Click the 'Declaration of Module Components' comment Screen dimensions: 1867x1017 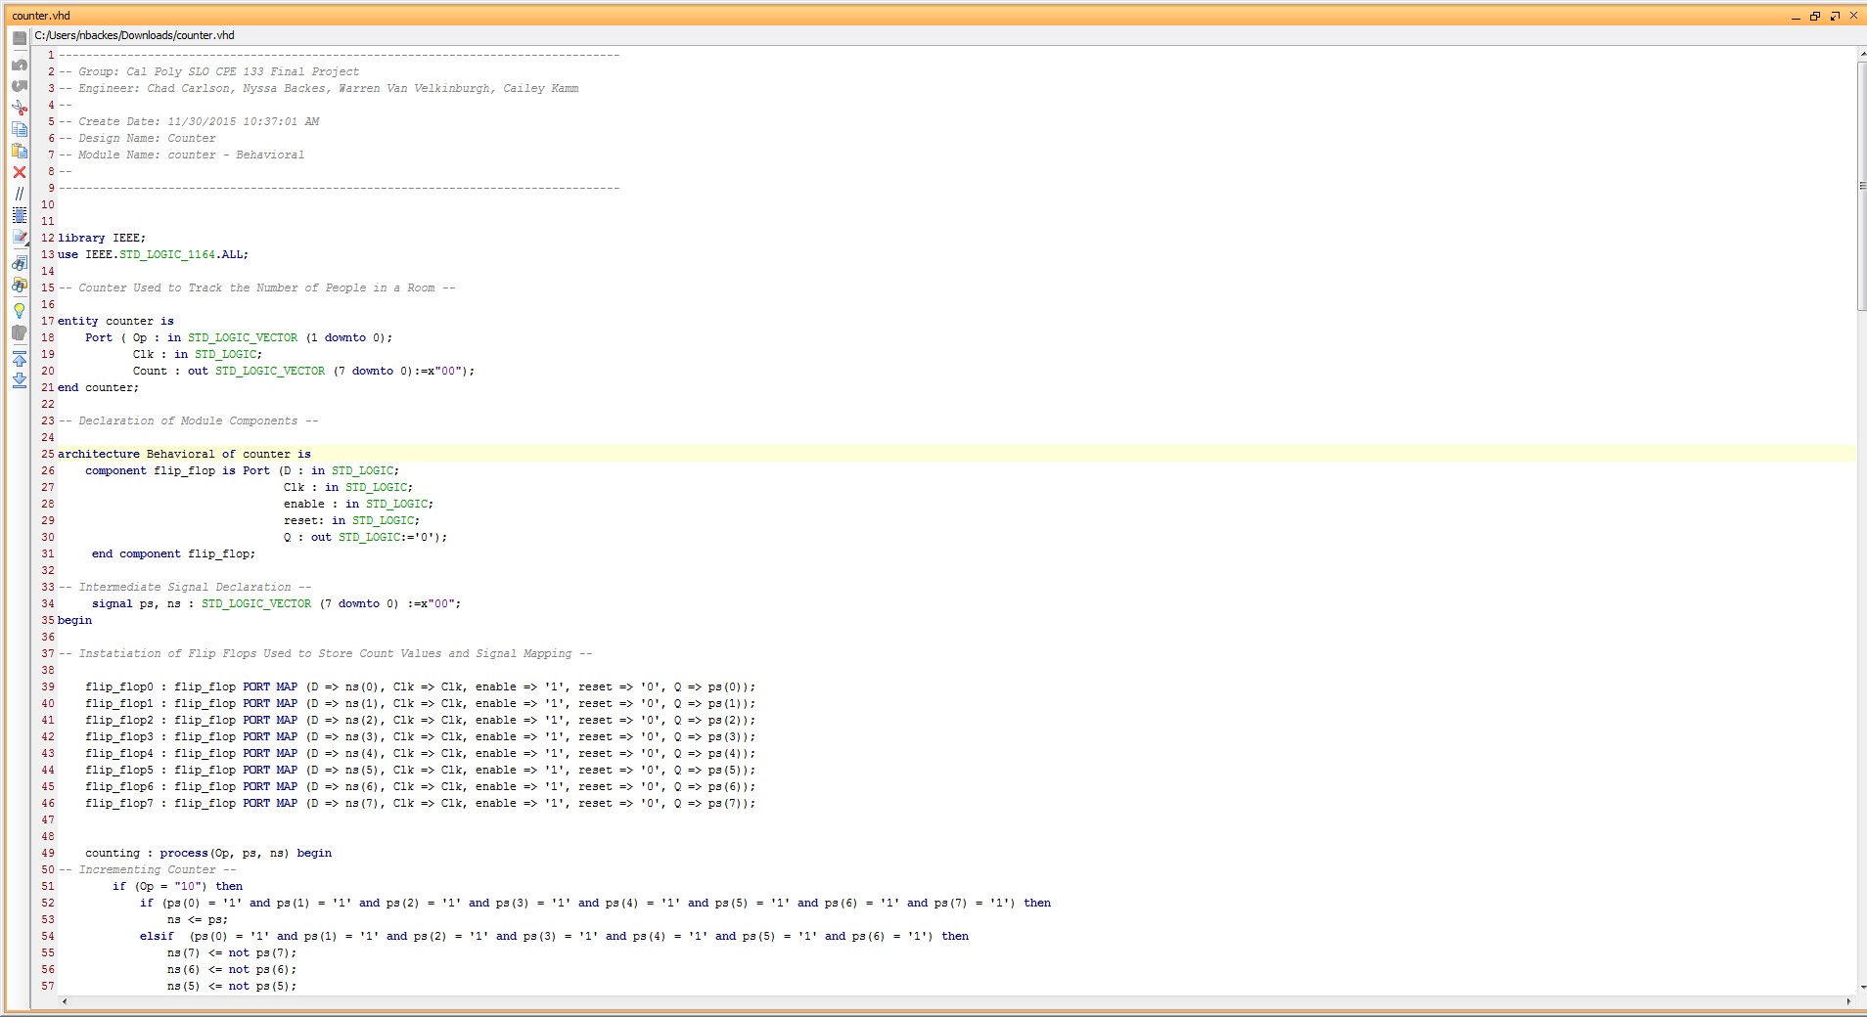click(x=188, y=420)
